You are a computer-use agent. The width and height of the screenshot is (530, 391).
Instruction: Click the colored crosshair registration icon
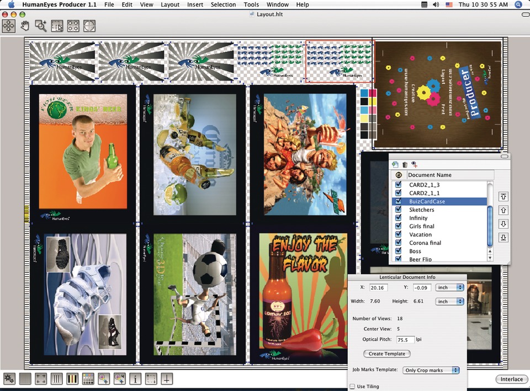[104, 379]
